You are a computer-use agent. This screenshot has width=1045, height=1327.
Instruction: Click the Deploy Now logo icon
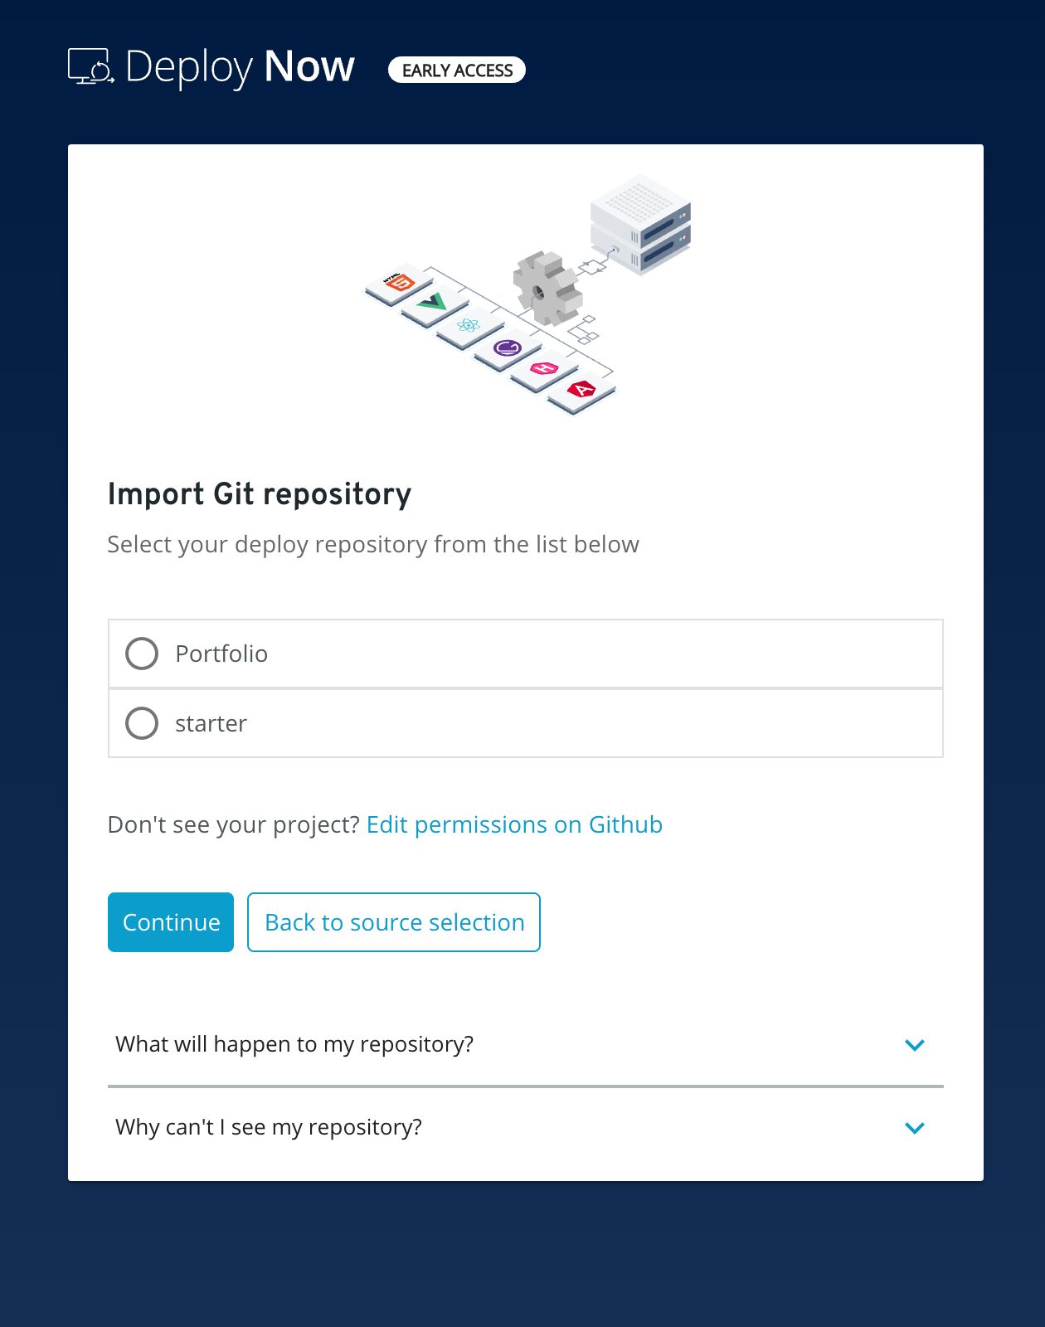click(x=90, y=67)
